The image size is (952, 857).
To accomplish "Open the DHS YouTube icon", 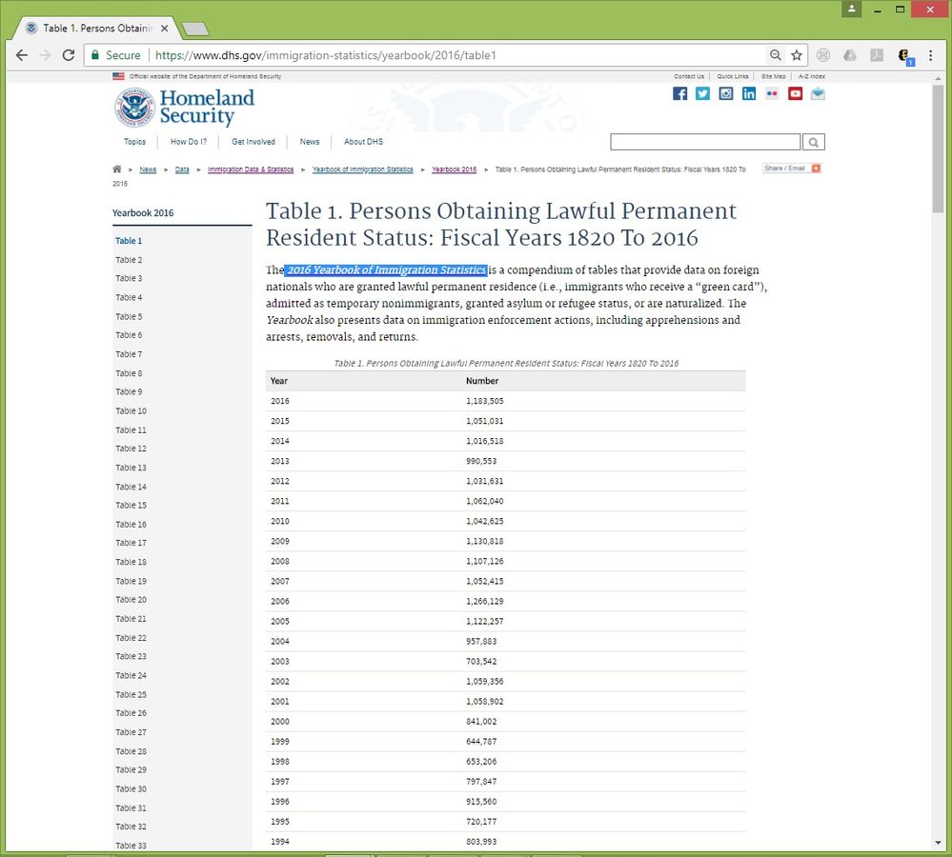I will click(x=795, y=93).
